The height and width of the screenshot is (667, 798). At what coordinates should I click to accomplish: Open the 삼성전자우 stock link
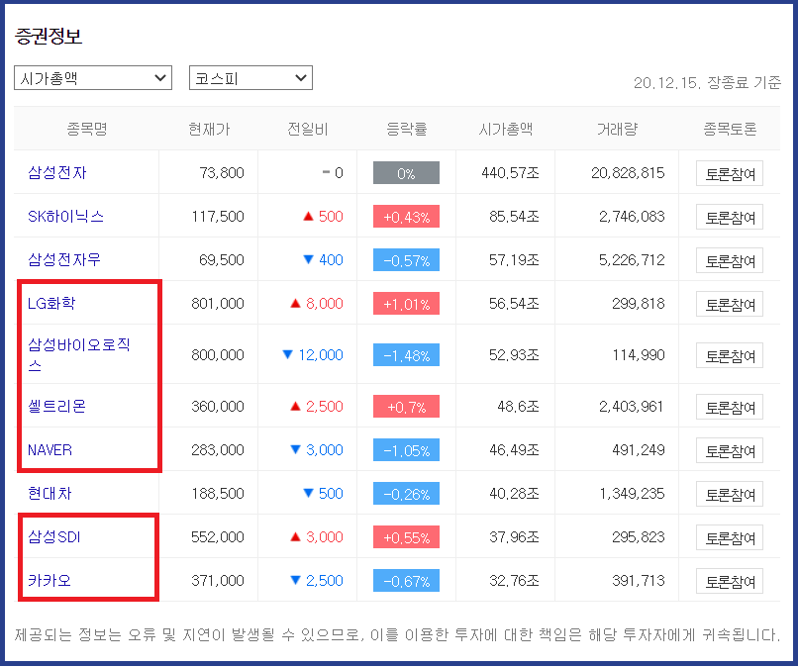[x=64, y=260]
